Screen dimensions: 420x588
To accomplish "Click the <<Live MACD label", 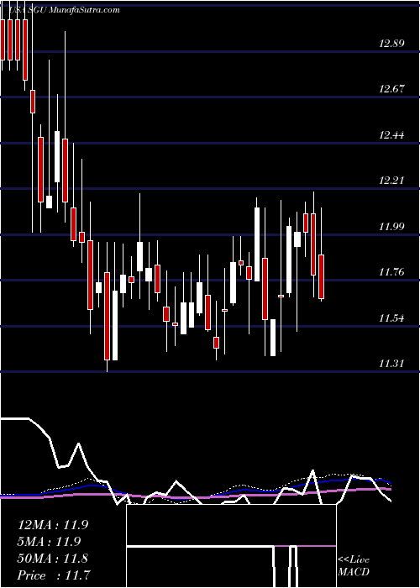I will [354, 566].
